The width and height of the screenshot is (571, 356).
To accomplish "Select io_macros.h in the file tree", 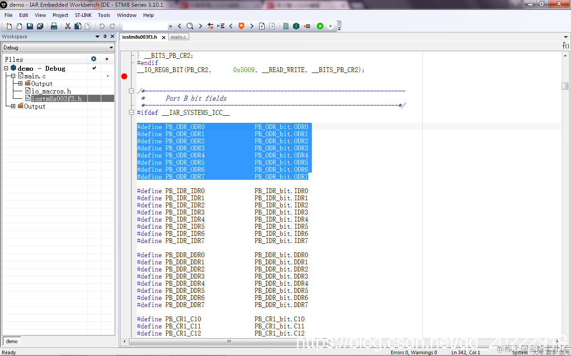I will [51, 91].
